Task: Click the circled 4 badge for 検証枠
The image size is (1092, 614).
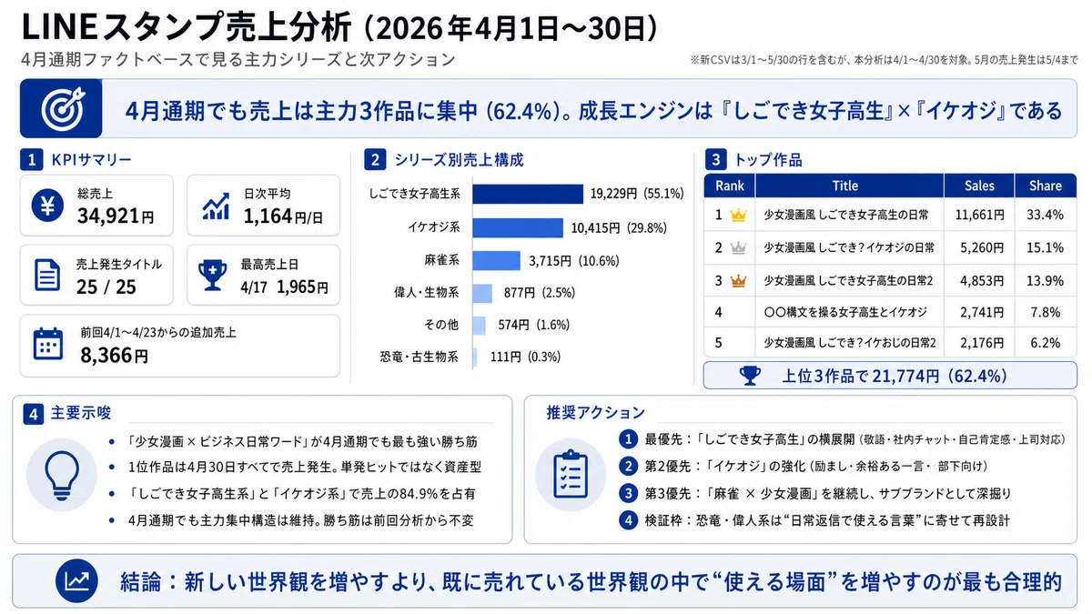Action: pos(628,521)
